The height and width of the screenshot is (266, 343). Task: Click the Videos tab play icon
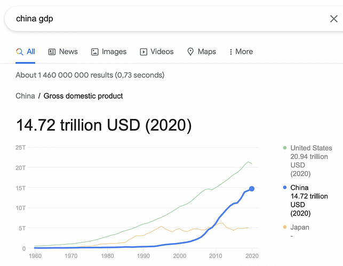(x=143, y=52)
